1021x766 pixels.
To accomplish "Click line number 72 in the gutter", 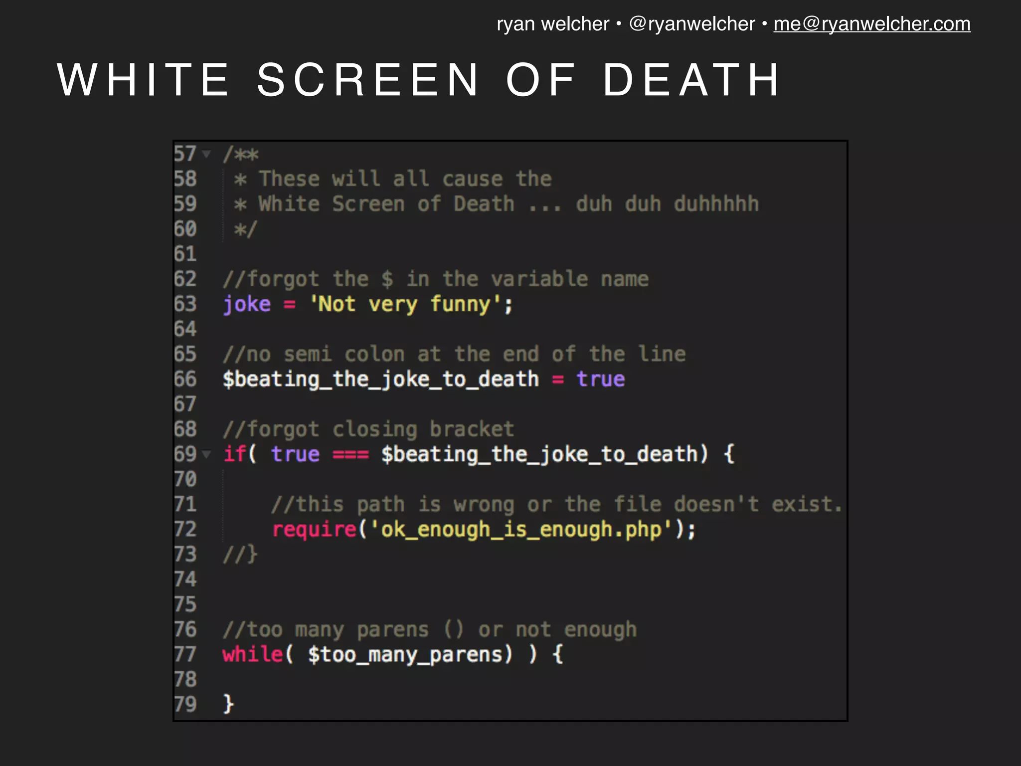I will 185,529.
